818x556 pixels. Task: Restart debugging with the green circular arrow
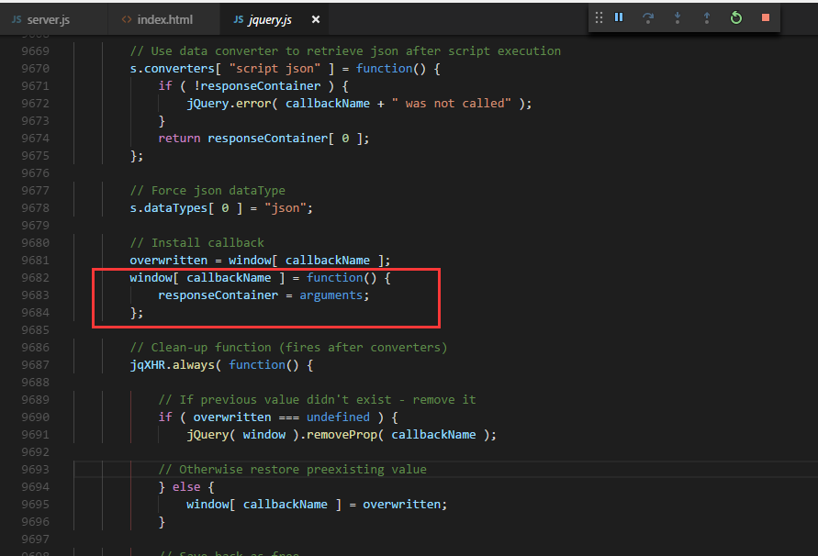coord(736,17)
